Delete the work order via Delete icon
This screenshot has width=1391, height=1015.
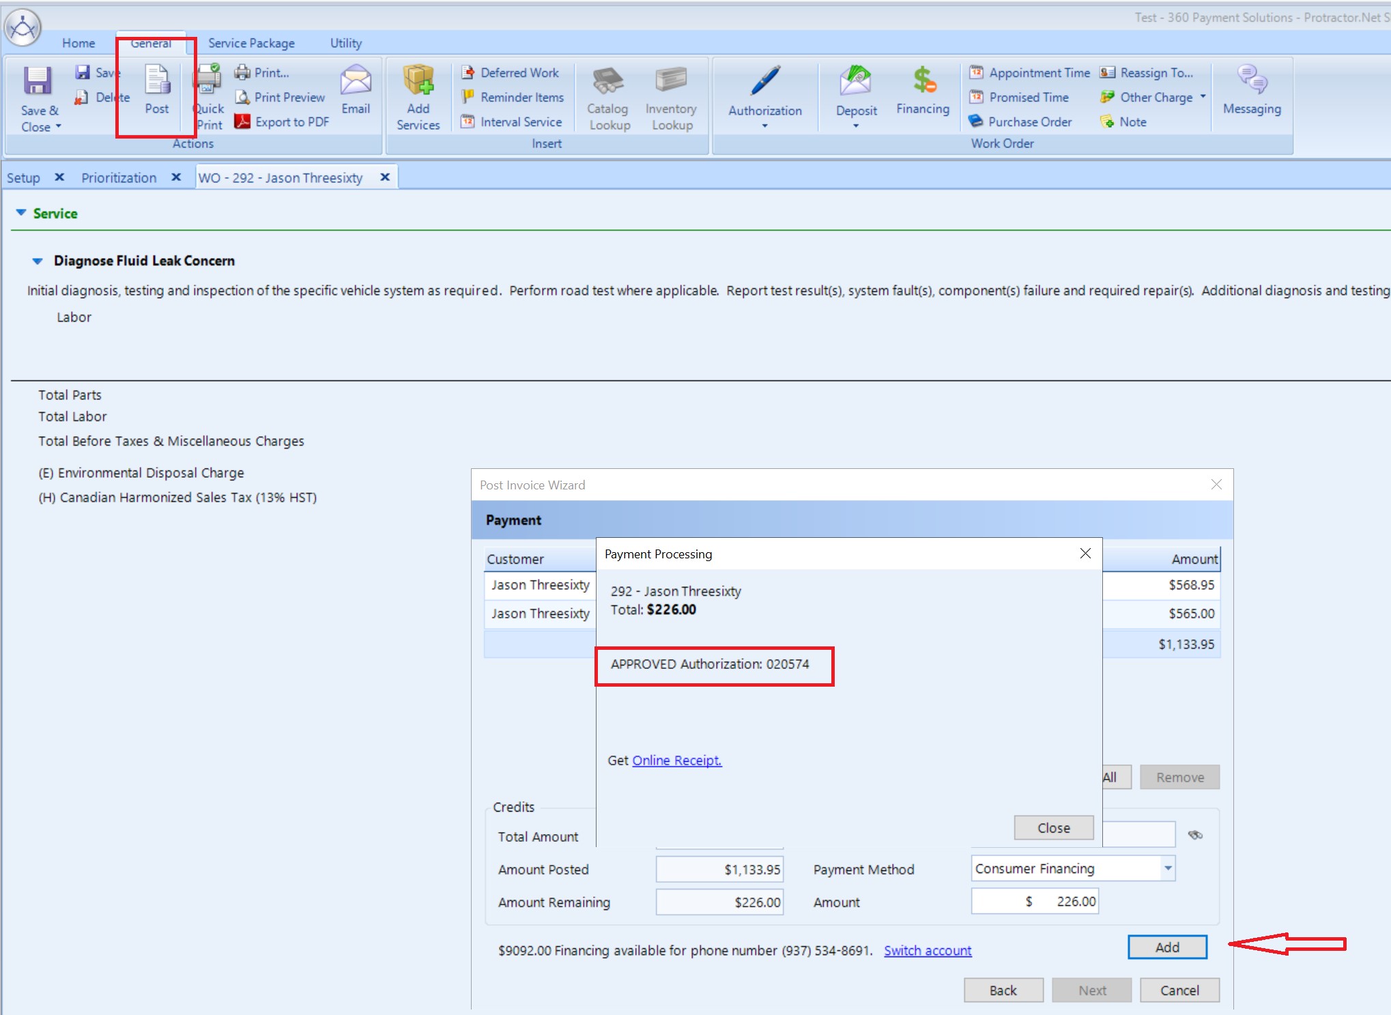click(81, 98)
